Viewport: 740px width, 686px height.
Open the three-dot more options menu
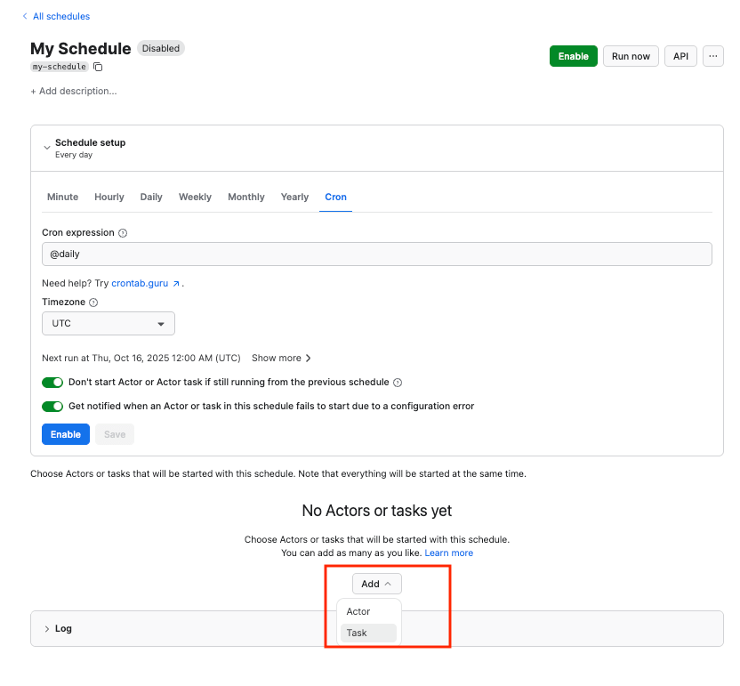pyautogui.click(x=712, y=56)
